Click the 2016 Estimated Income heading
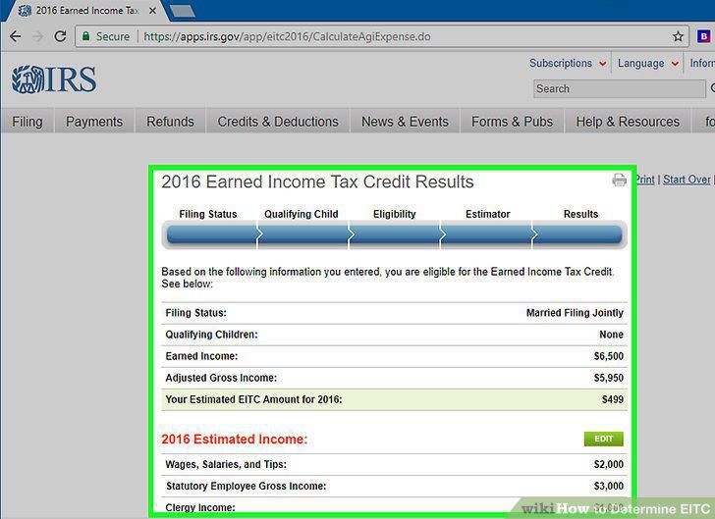 [x=235, y=440]
